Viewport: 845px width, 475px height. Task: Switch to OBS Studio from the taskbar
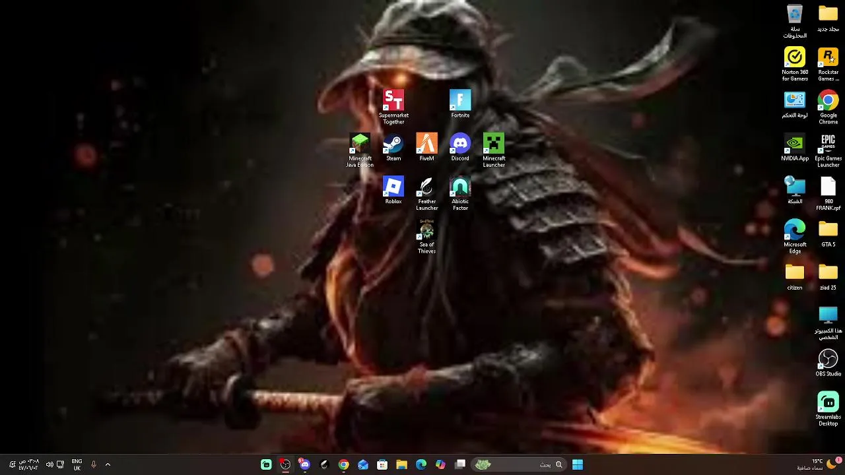[x=285, y=464]
